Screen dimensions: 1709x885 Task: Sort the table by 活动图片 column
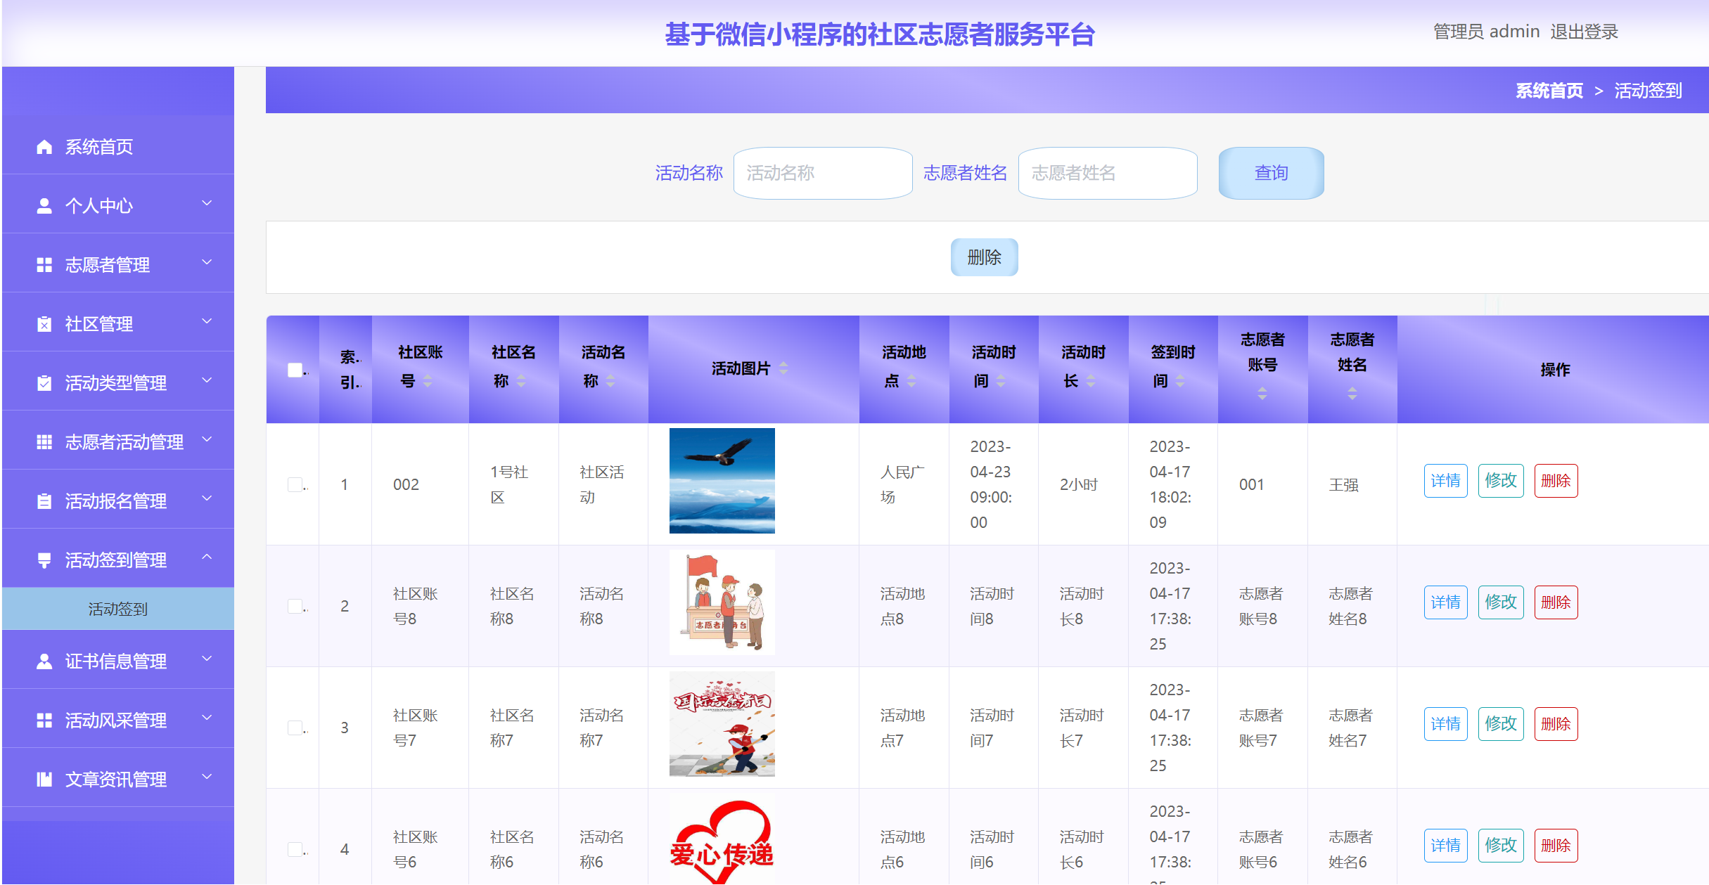(783, 368)
